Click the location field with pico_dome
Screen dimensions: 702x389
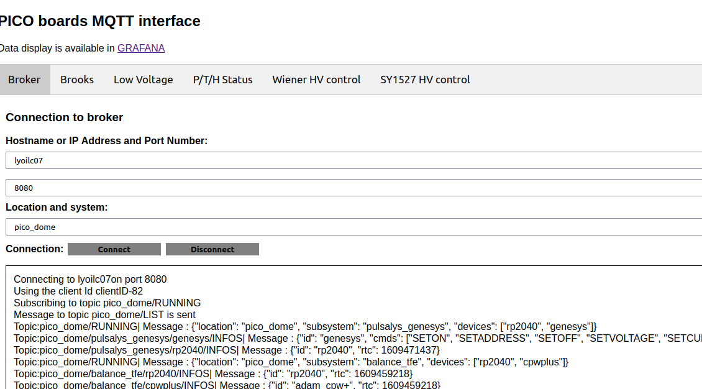pyautogui.click(x=354, y=227)
